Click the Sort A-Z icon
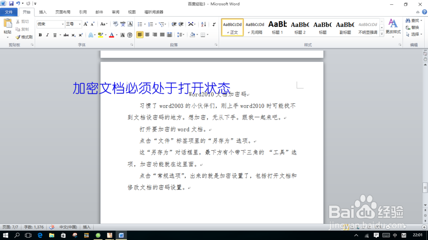This screenshot has width=428, height=240. [x=203, y=24]
